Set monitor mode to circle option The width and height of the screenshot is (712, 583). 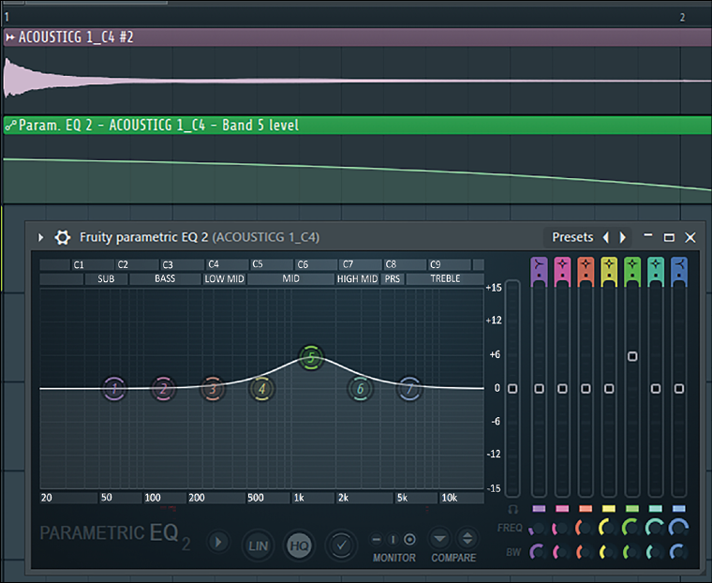(409, 539)
